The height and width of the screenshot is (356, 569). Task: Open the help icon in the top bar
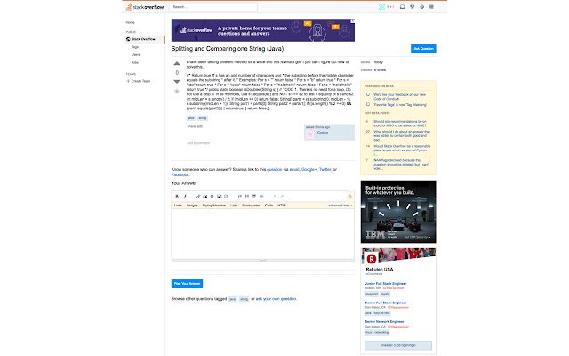[x=421, y=7]
